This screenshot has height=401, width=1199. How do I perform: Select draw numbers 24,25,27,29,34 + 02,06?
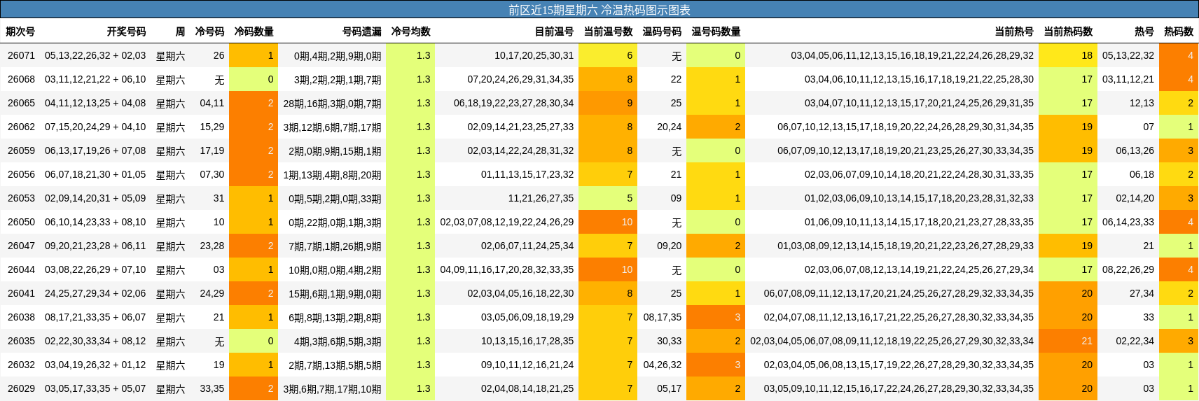[x=95, y=293]
